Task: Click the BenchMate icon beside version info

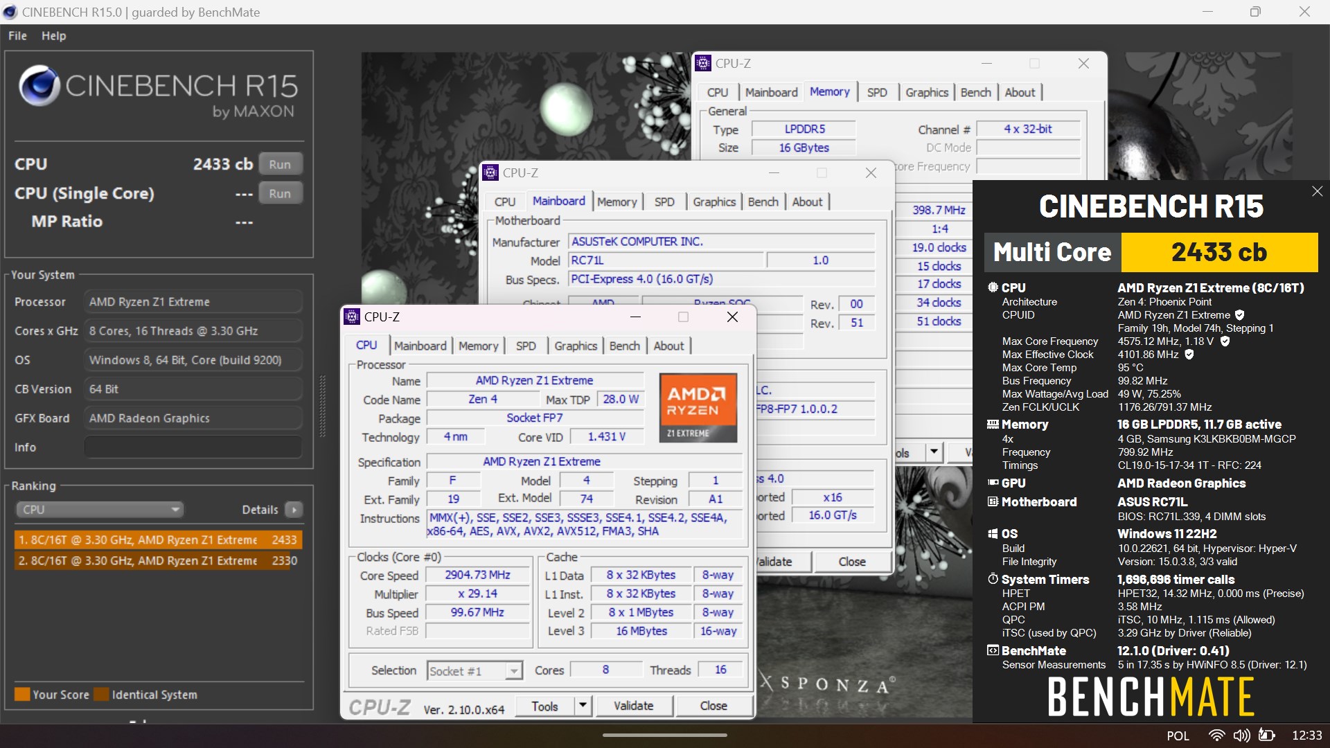Action: [993, 650]
